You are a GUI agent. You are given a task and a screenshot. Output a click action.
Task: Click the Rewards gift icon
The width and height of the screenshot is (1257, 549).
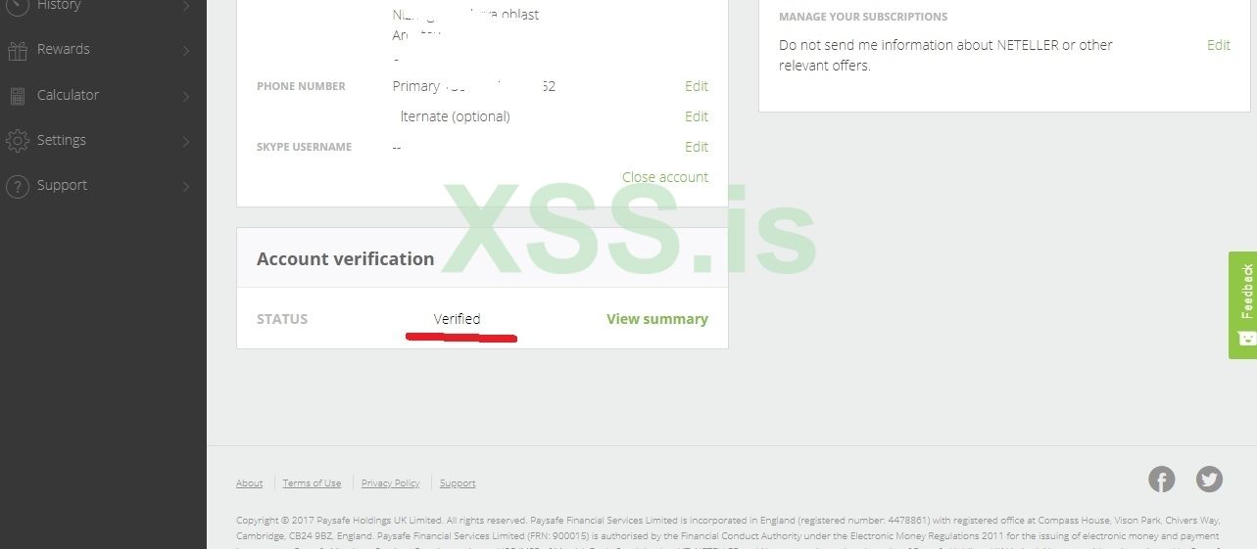coord(17,51)
